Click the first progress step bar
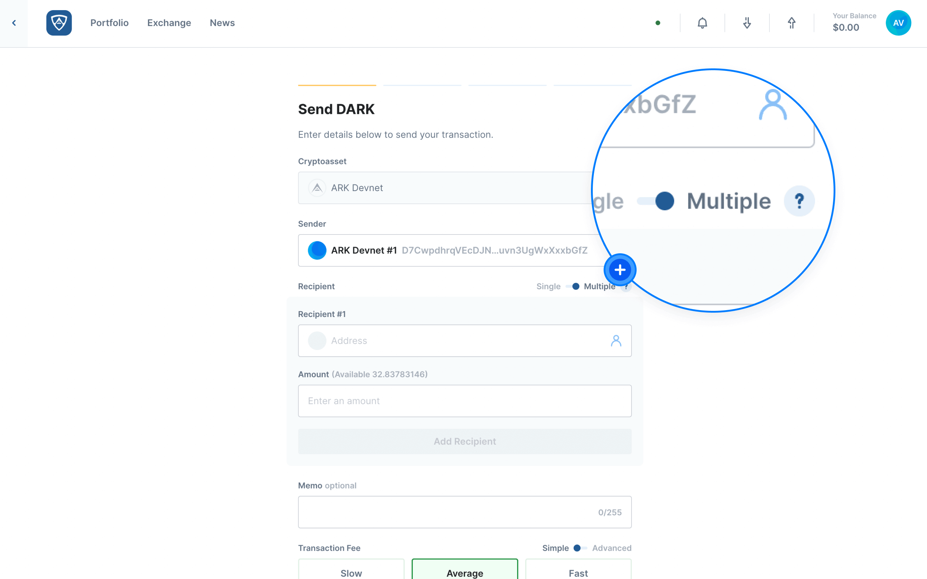 click(337, 85)
